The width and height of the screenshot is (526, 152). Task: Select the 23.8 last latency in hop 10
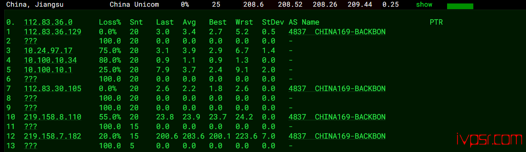165,117
